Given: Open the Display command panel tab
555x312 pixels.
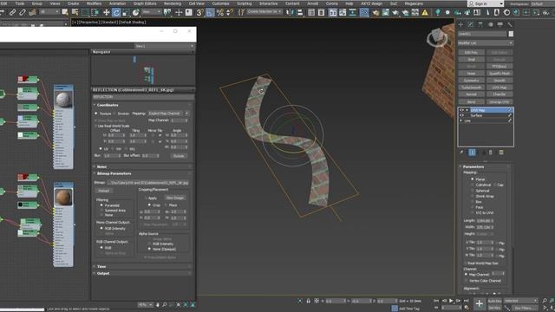Looking at the screenshot, I should pyautogui.click(x=499, y=24).
